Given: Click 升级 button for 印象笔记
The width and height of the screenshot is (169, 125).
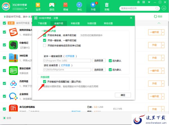Looking at the screenshot, I should 155,45.
